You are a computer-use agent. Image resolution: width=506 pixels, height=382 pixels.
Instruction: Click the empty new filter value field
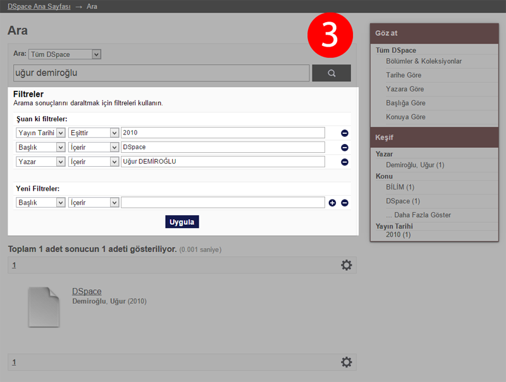223,203
